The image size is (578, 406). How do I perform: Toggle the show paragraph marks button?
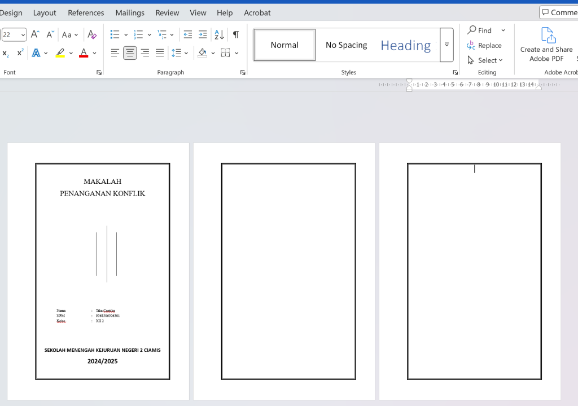click(236, 35)
